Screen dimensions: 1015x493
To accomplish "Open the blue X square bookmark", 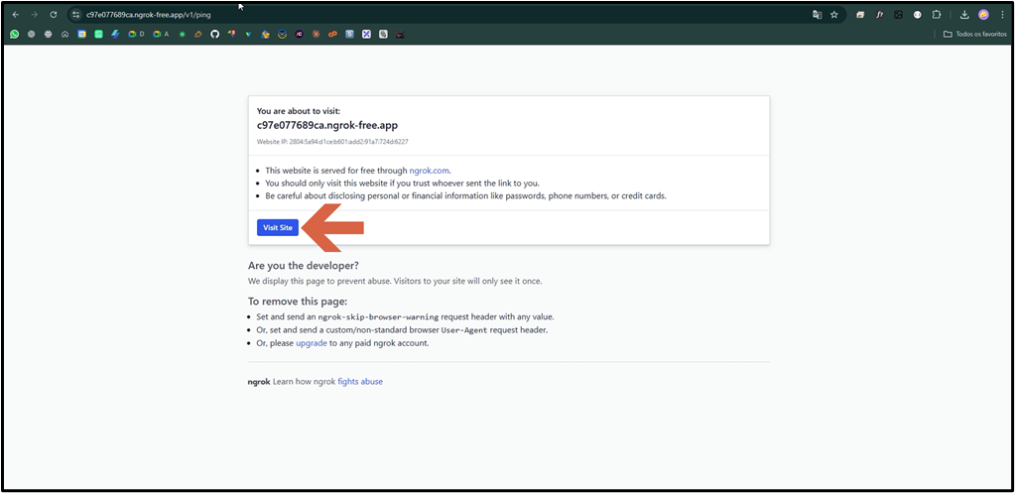I will coord(366,35).
